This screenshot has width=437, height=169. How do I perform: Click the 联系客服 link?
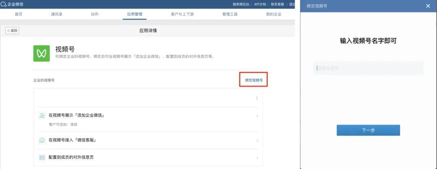pyautogui.click(x=278, y=4)
